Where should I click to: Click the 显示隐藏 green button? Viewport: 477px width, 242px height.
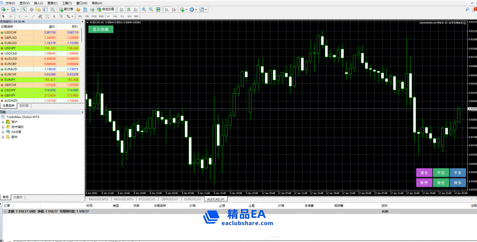101,29
